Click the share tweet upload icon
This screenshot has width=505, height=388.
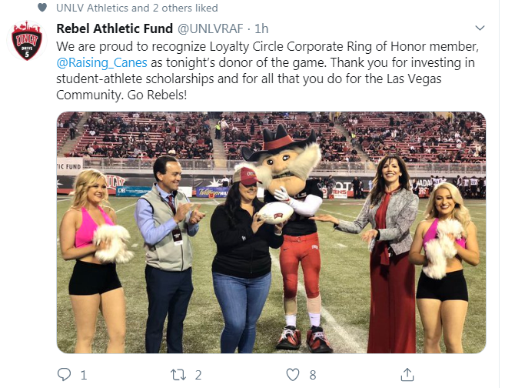(x=406, y=375)
